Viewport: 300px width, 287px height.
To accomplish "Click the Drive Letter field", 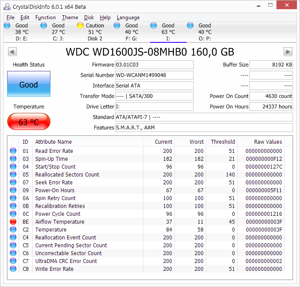I will click(154, 107).
